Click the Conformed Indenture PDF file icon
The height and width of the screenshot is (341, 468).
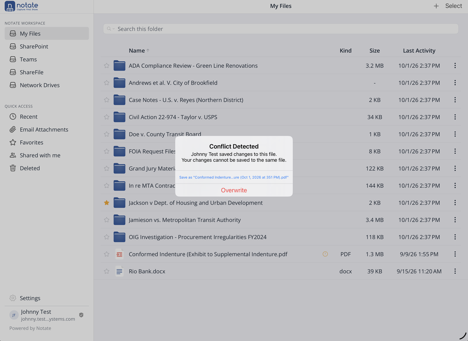[x=119, y=254]
